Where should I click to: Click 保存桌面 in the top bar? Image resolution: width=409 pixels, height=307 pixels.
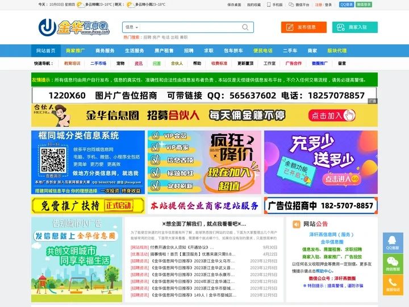(234, 5)
